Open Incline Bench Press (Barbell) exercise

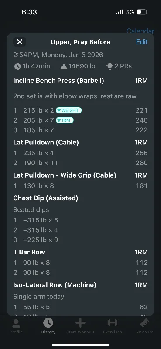click(x=58, y=81)
